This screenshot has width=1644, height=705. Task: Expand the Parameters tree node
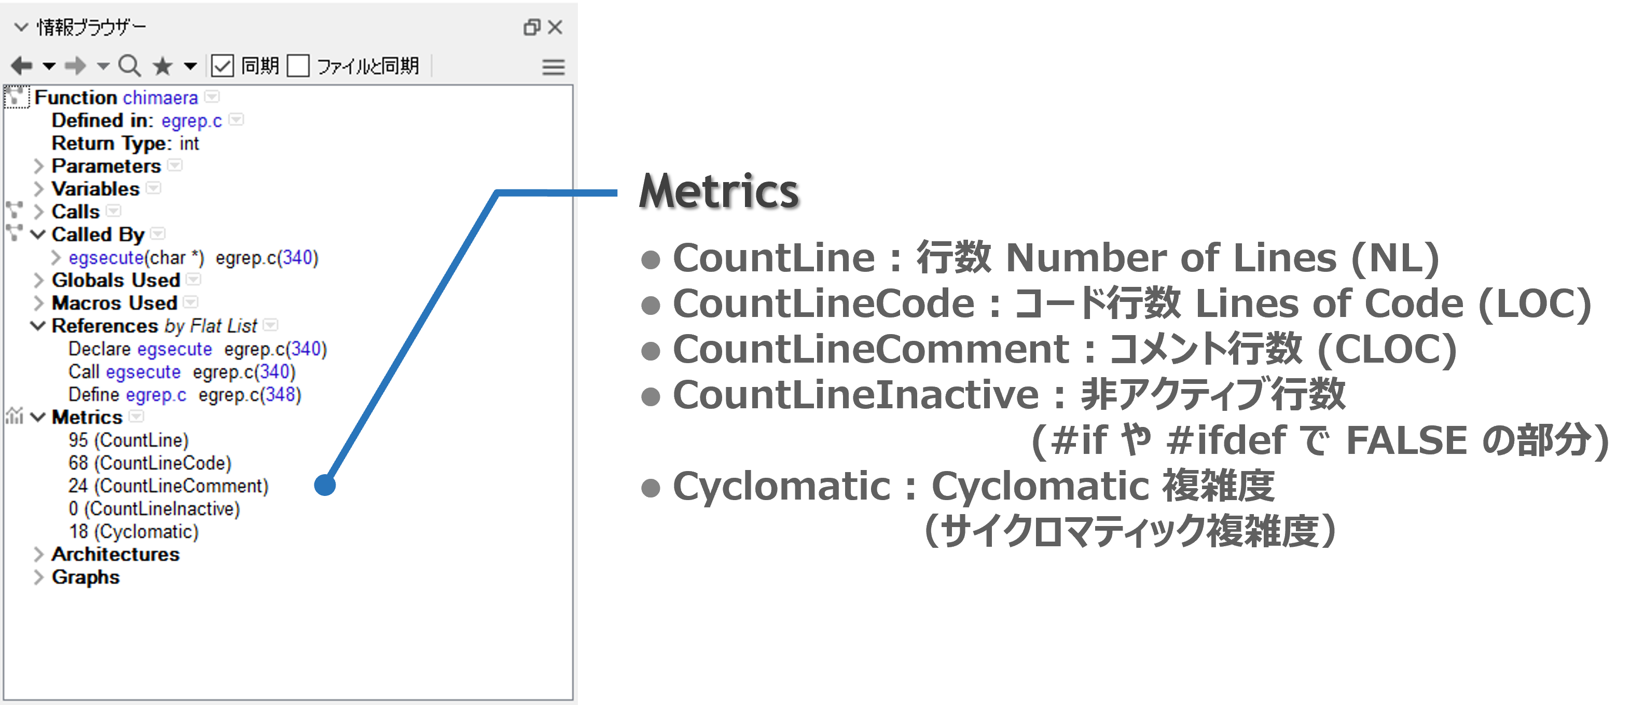coord(39,167)
